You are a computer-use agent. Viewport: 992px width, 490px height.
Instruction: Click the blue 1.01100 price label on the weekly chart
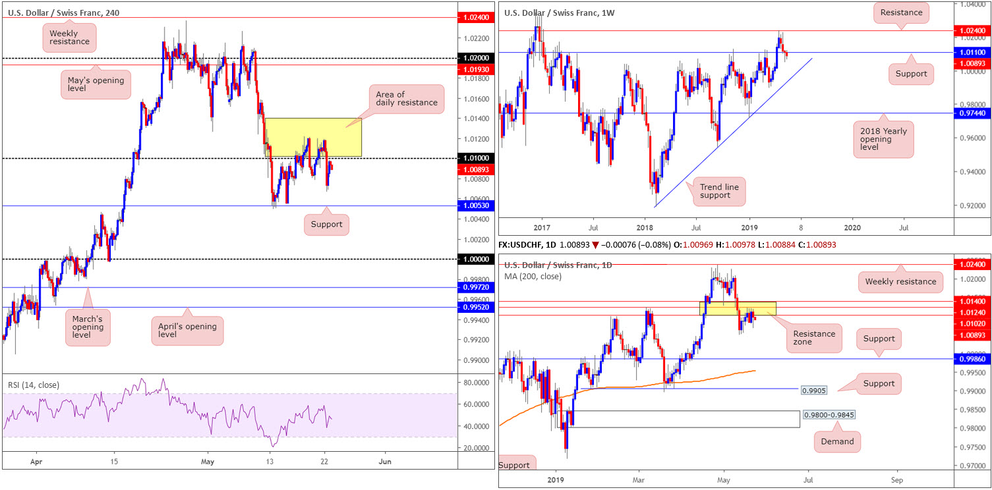[x=972, y=52]
